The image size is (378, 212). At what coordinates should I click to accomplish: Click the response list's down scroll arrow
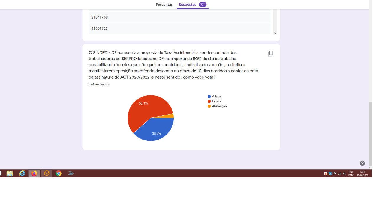275,33
